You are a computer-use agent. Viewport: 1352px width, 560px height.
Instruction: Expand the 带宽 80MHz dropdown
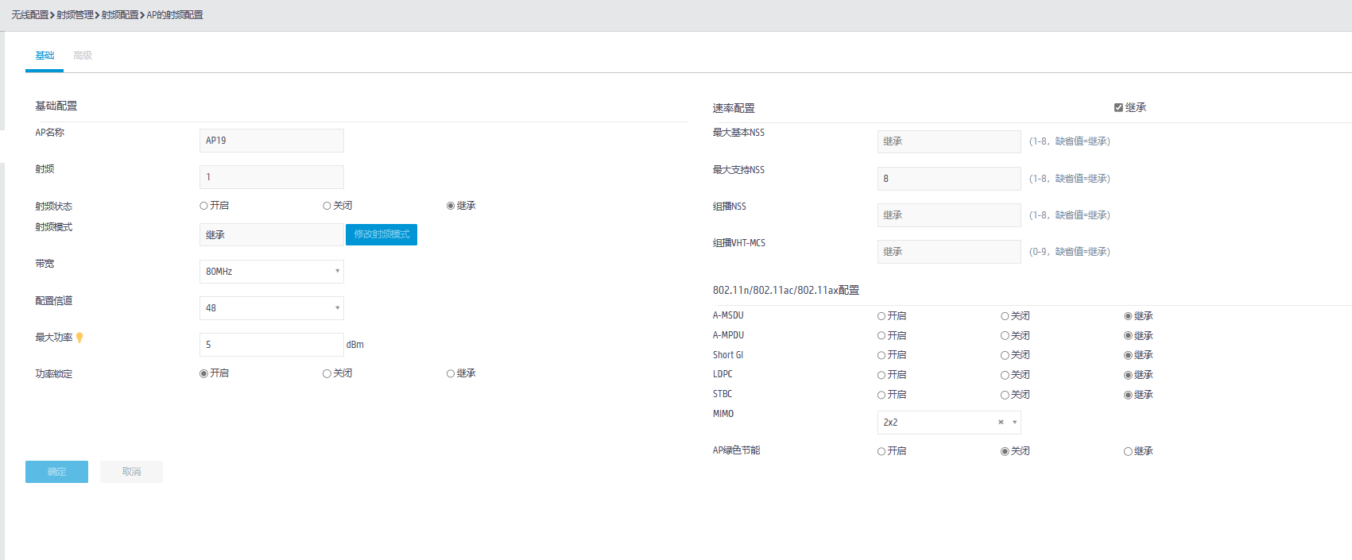pos(272,272)
